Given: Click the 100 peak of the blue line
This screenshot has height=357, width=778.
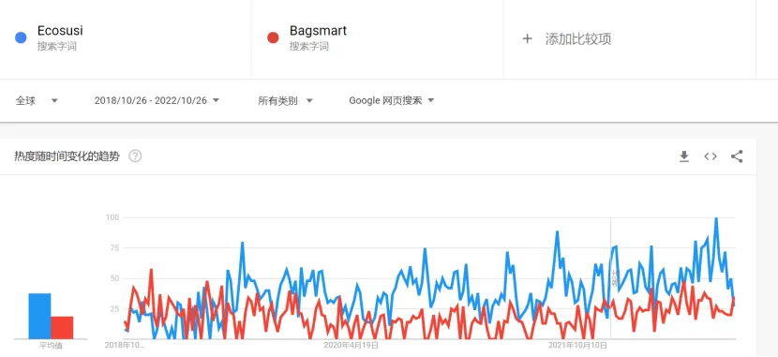Looking at the screenshot, I should coord(716,218).
